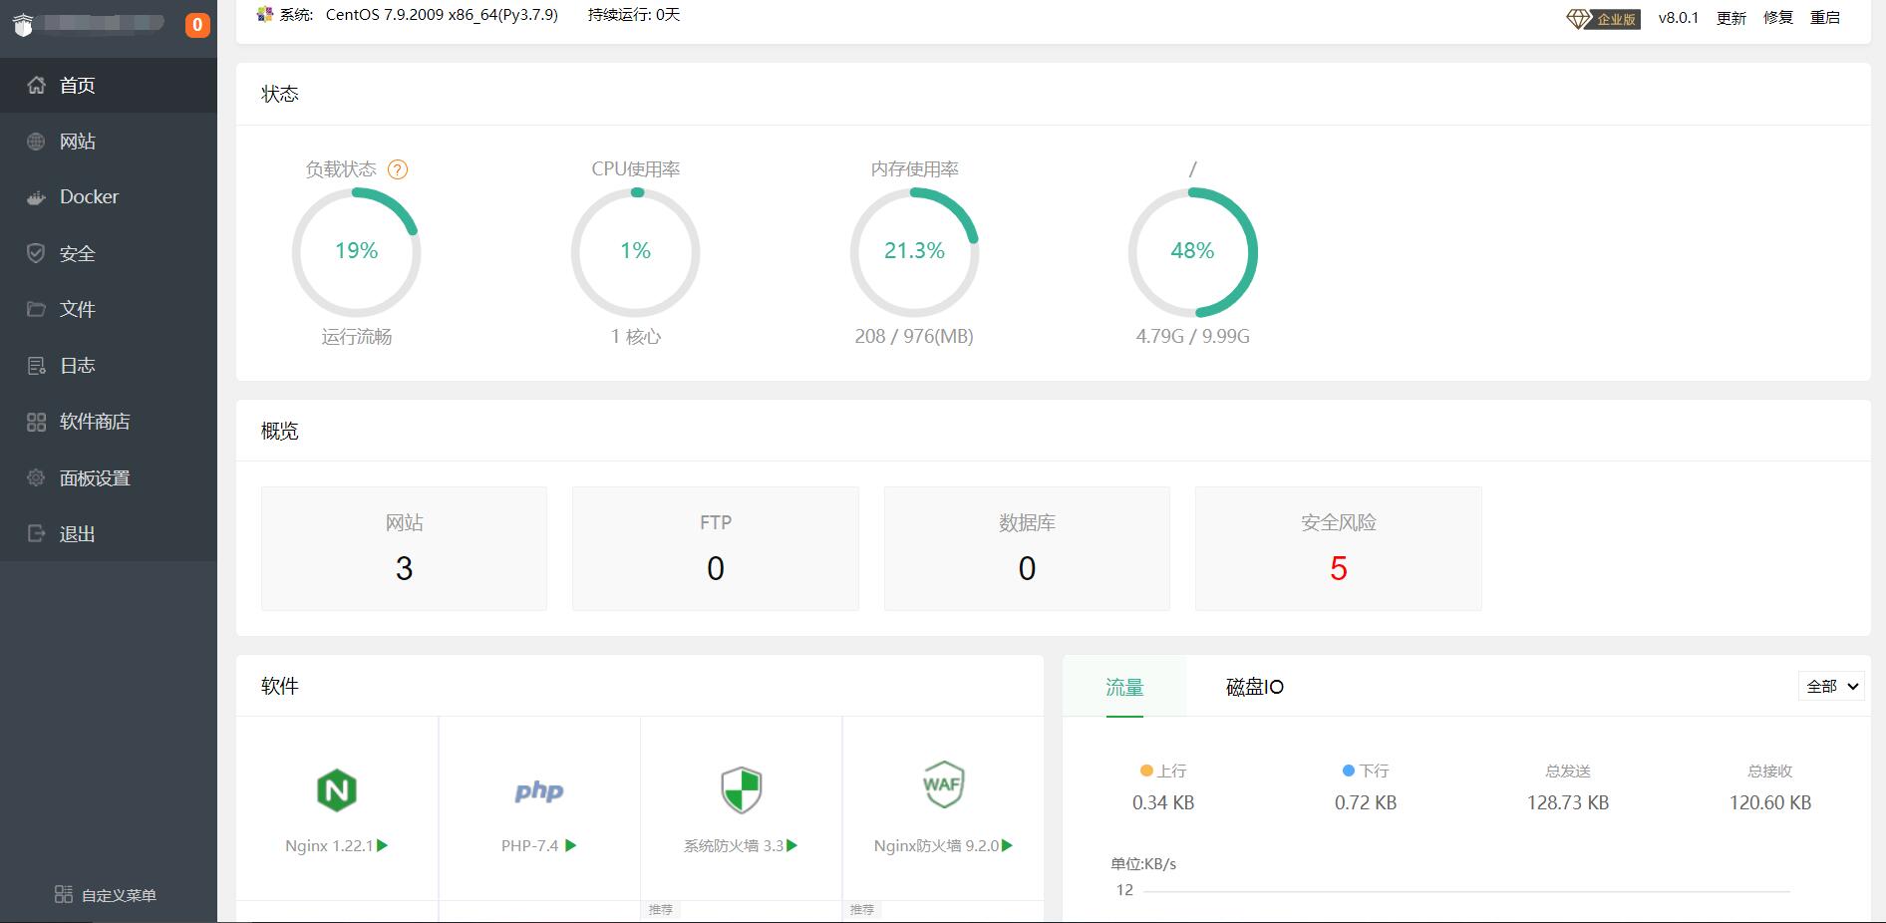Image resolution: width=1886 pixels, height=923 pixels.
Task: Open the FTP overview card
Action: [x=716, y=548]
